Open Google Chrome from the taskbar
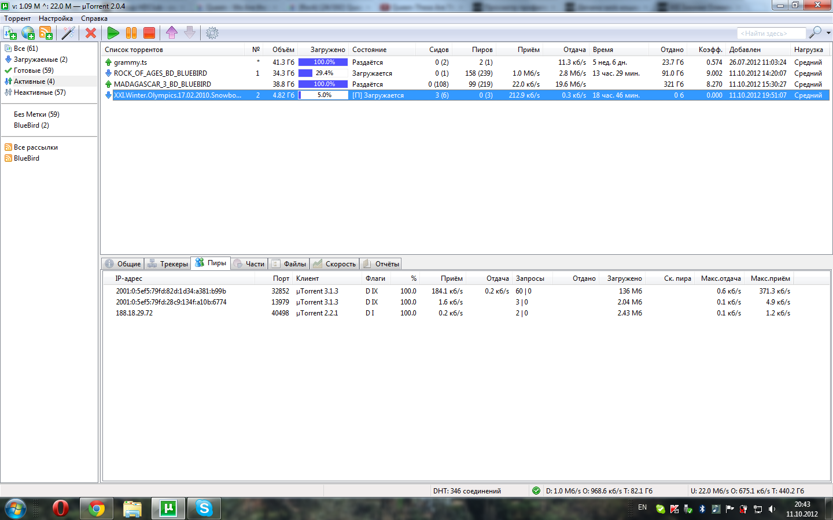The width and height of the screenshot is (833, 520). coord(97,508)
